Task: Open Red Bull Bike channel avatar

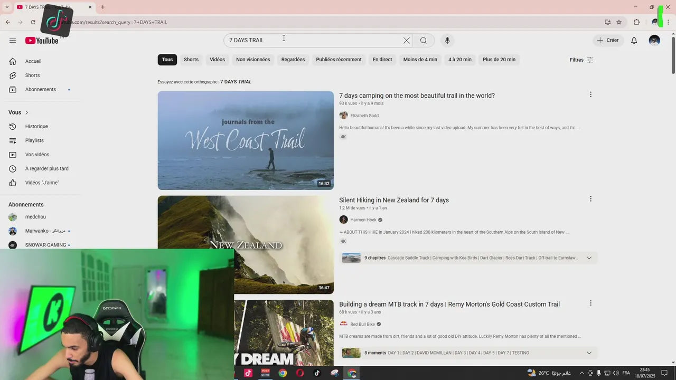Action: [343, 324]
